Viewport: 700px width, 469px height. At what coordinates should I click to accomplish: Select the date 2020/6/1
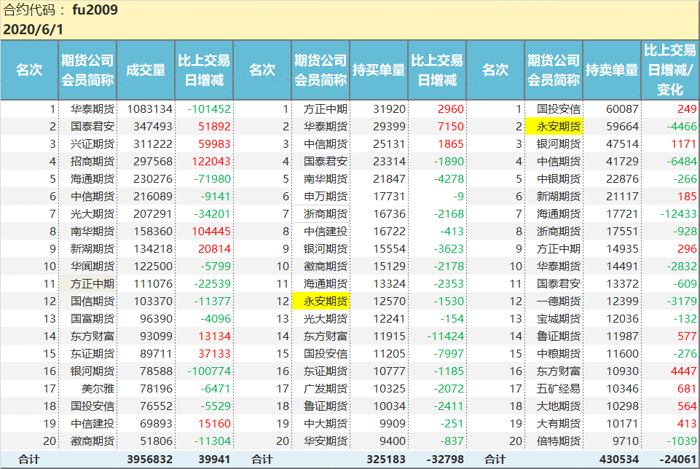coord(33,29)
